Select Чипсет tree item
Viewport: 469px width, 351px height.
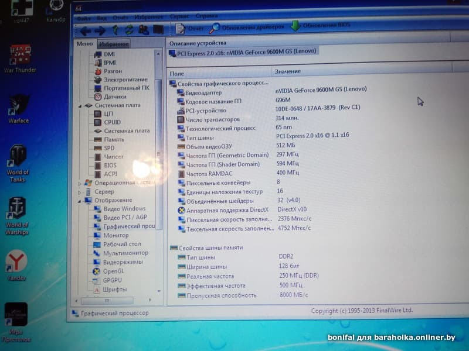(x=108, y=157)
